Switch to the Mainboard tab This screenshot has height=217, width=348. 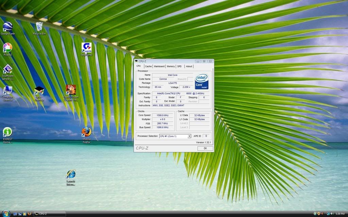[159, 66]
